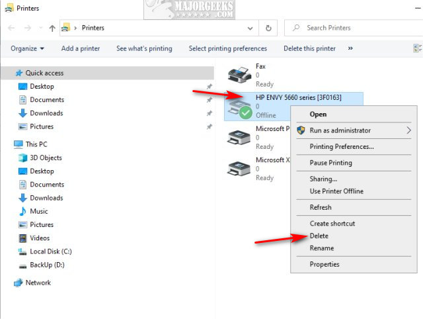Choose Delete from the context menu

[319, 236]
